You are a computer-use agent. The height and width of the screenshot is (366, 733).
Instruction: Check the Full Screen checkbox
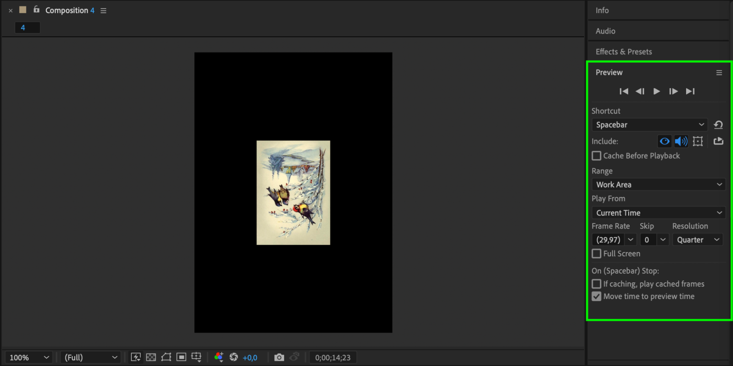click(597, 254)
